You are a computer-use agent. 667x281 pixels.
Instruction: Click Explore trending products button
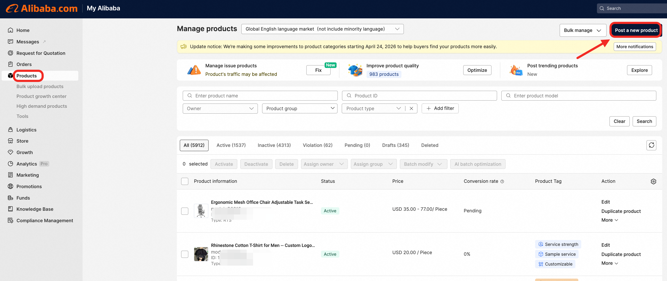tap(639, 70)
